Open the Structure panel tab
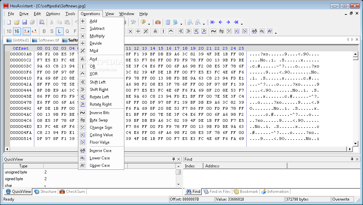This screenshot has height=205, width=363. (45, 192)
